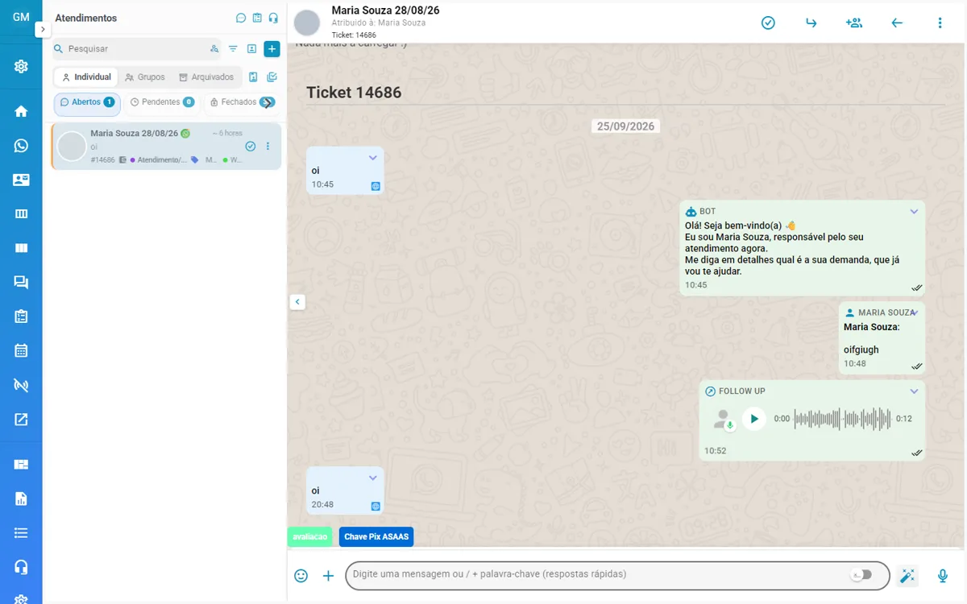Click the GM logo at top left
This screenshot has height=604, width=967.
21,17
